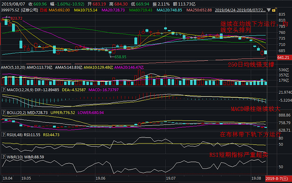Image resolution: width=292 pixels, height=183 pixels.
Task: Expand the date range dropdown triangle
Action: tap(269, 10)
